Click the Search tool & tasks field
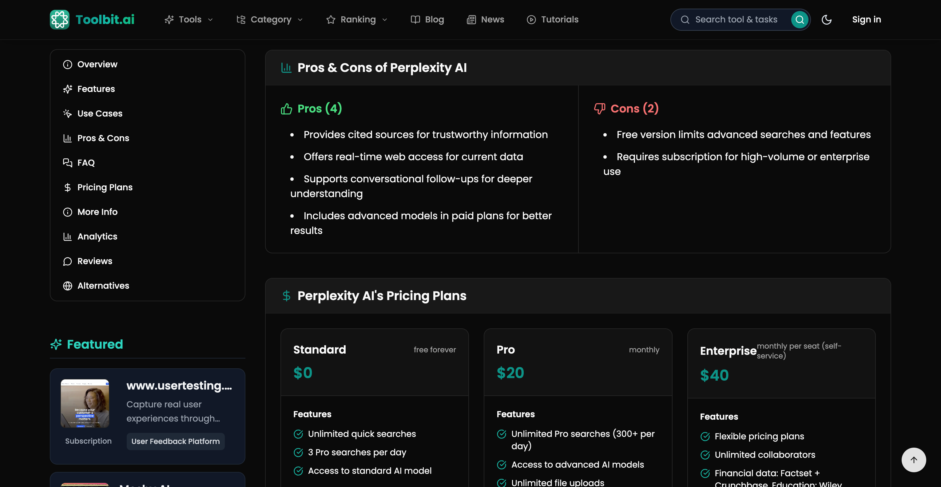This screenshot has width=941, height=487. pyautogui.click(x=736, y=19)
